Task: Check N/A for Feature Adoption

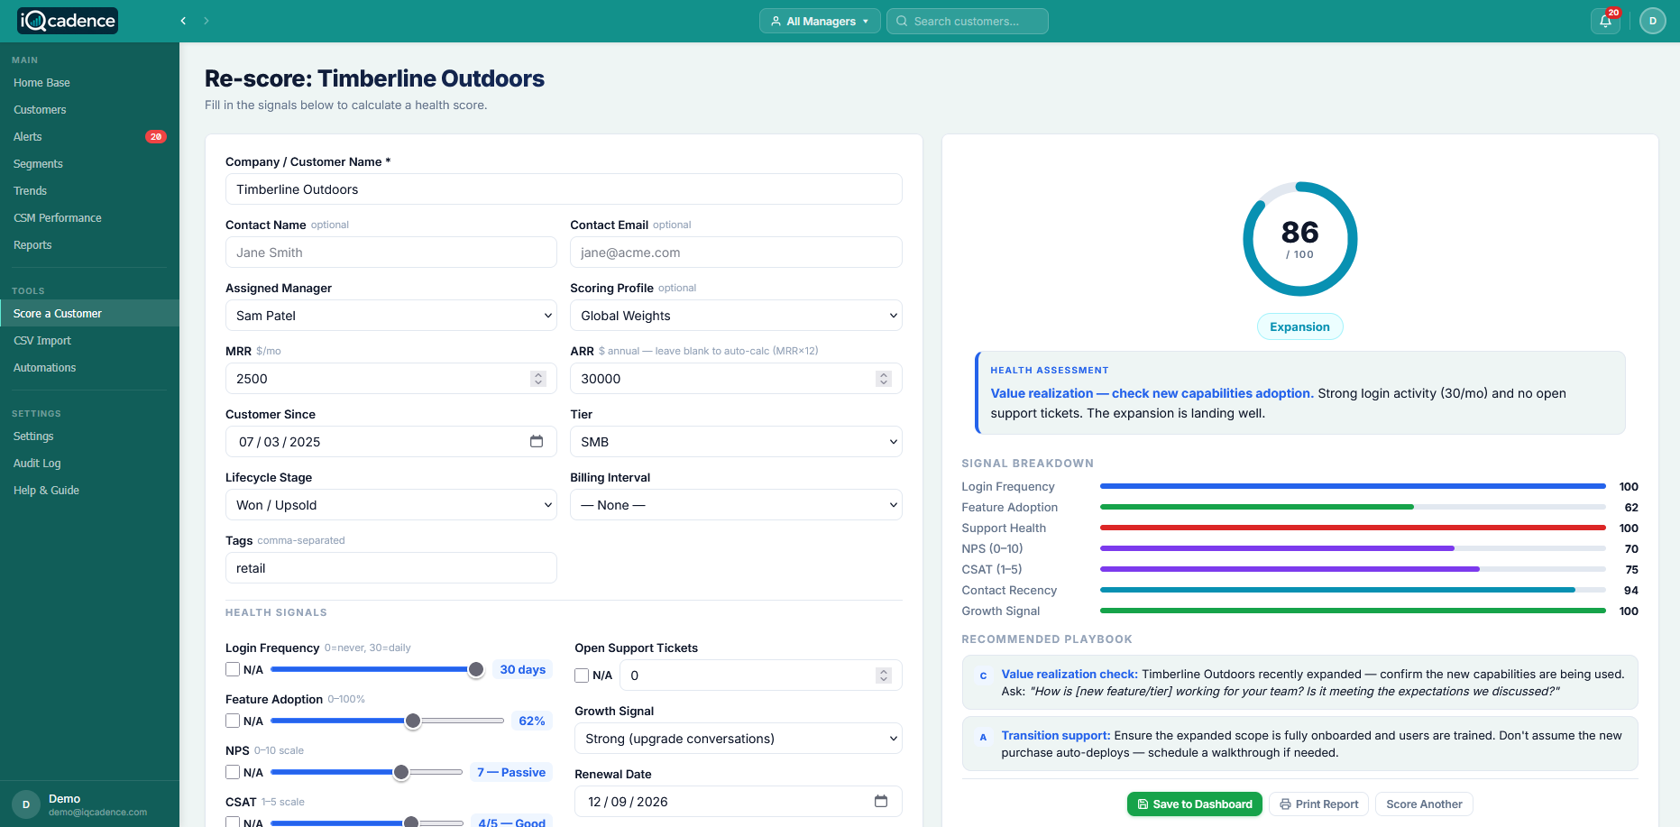Action: (232, 721)
